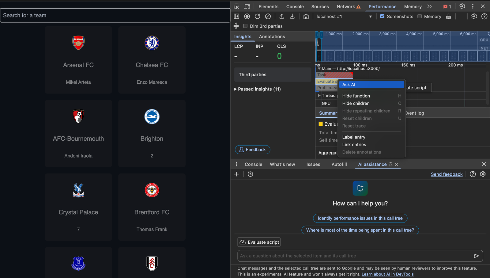This screenshot has width=490, height=278.
Task: Enable the Memory checkbox
Action: point(420,16)
